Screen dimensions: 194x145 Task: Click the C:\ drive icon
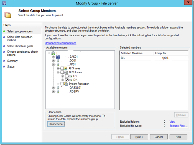70,76
